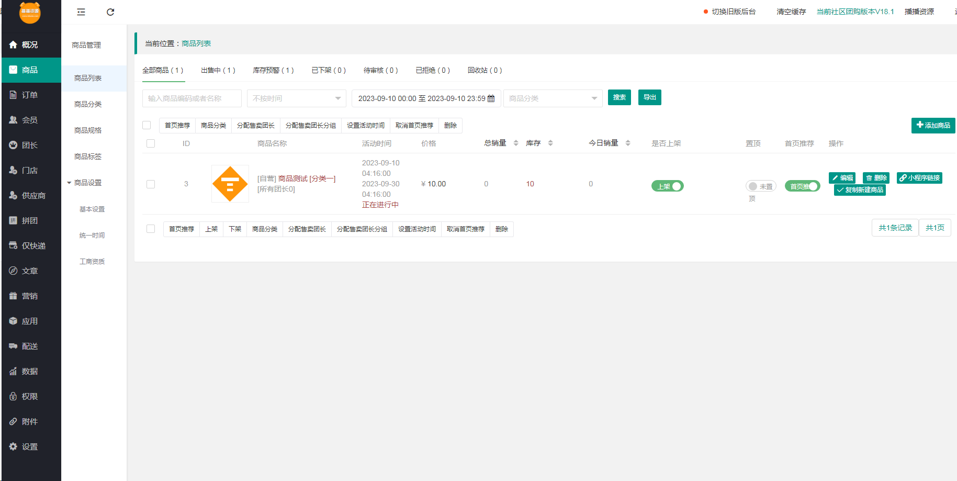Screen dimensions: 957x481
Task: Open 拼团 group-buy section
Action: pos(31,221)
